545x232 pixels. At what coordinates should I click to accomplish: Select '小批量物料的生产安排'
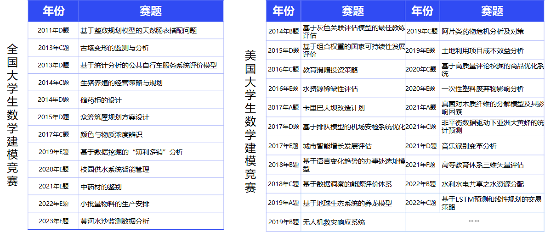click(x=115, y=204)
